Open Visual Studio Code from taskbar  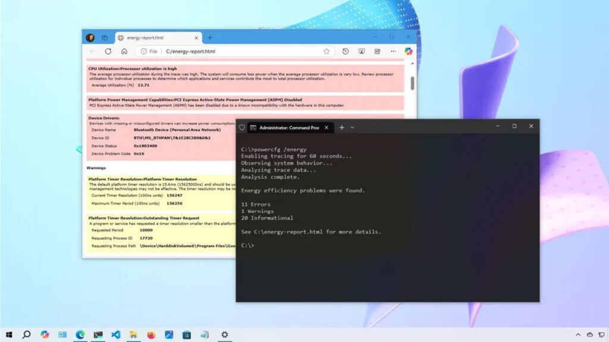[x=115, y=335]
